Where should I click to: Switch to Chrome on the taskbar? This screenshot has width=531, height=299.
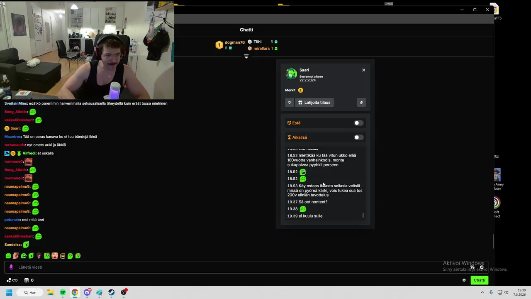pos(75,292)
